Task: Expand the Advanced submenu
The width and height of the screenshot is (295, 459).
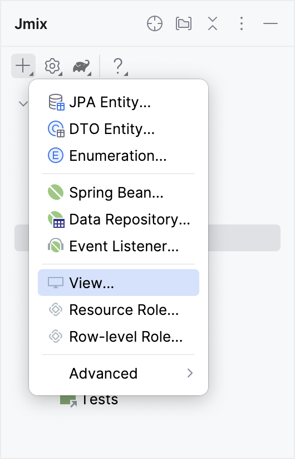Action: (x=119, y=374)
